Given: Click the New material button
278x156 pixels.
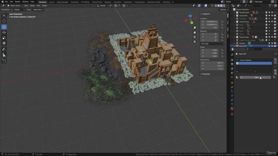Looking at the screenshot, I should (255, 78).
